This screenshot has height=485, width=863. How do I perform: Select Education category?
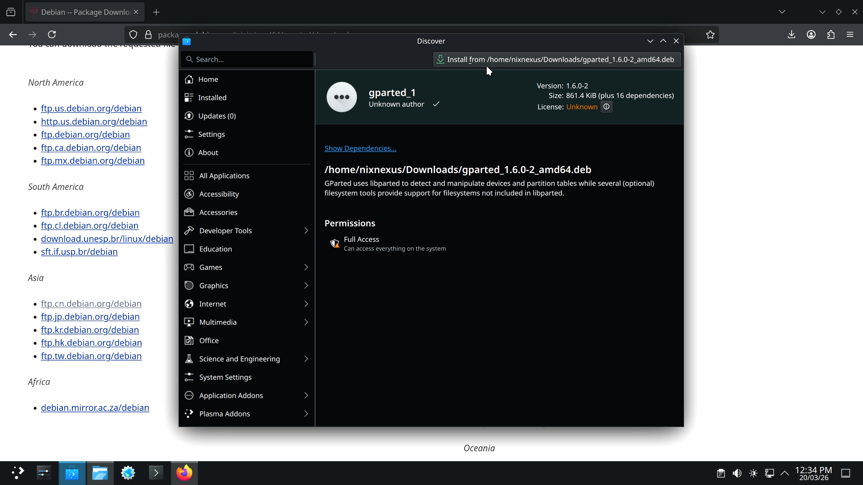pyautogui.click(x=247, y=249)
